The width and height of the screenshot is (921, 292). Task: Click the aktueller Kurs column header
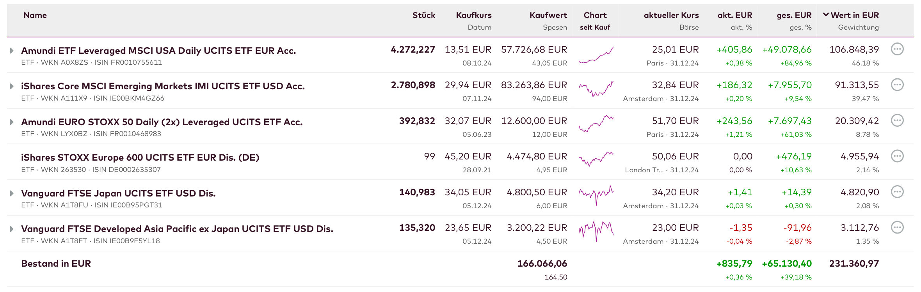[x=671, y=15]
